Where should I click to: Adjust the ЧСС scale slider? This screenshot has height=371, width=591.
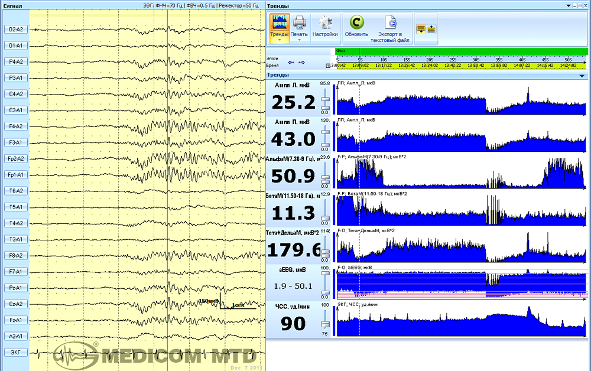325,320
